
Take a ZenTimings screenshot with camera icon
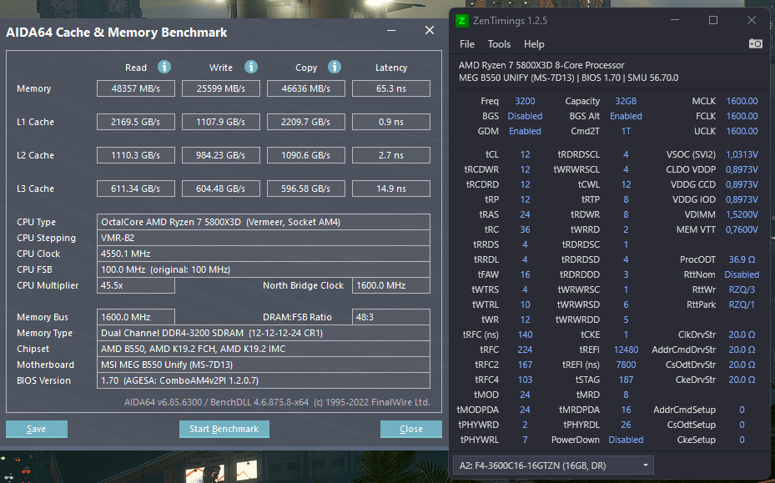pos(755,43)
